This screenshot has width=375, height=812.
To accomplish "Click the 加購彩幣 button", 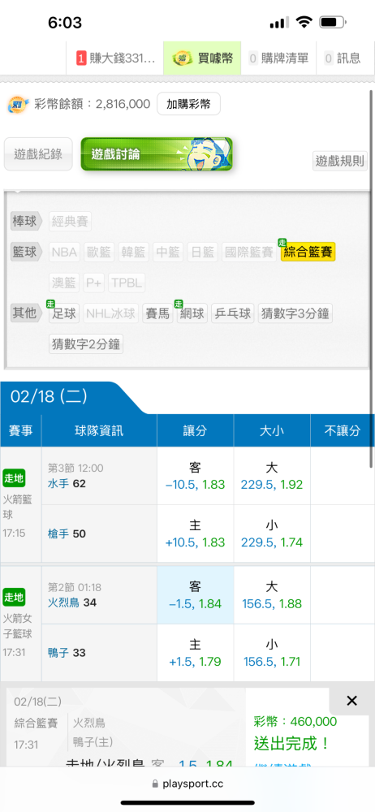I will (x=188, y=104).
